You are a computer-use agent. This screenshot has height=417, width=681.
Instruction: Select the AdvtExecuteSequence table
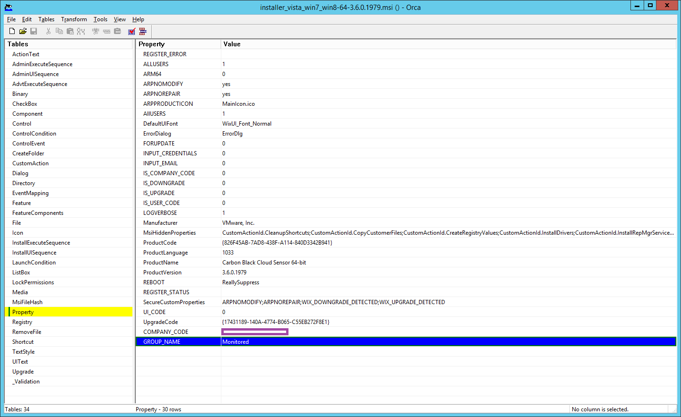[40, 84]
